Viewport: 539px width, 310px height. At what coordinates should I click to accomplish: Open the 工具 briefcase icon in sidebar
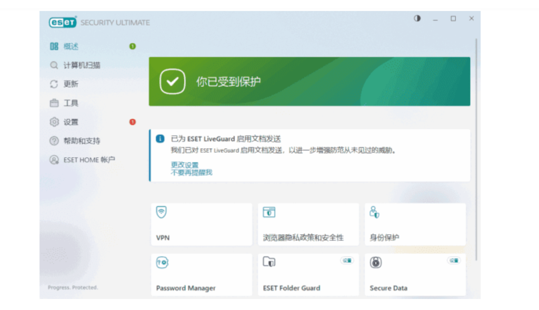(x=54, y=103)
